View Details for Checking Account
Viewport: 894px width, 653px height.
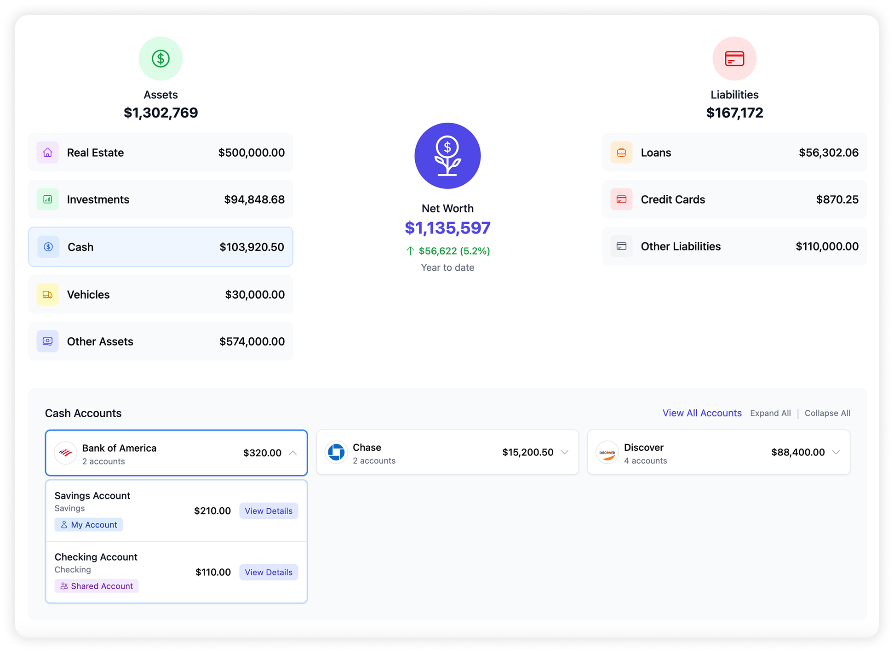coord(269,572)
